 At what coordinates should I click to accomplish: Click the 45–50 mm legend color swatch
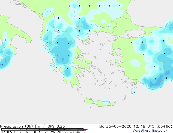point(80,129)
